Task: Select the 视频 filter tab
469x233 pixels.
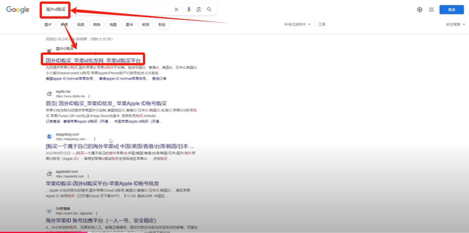Action: 80,25
